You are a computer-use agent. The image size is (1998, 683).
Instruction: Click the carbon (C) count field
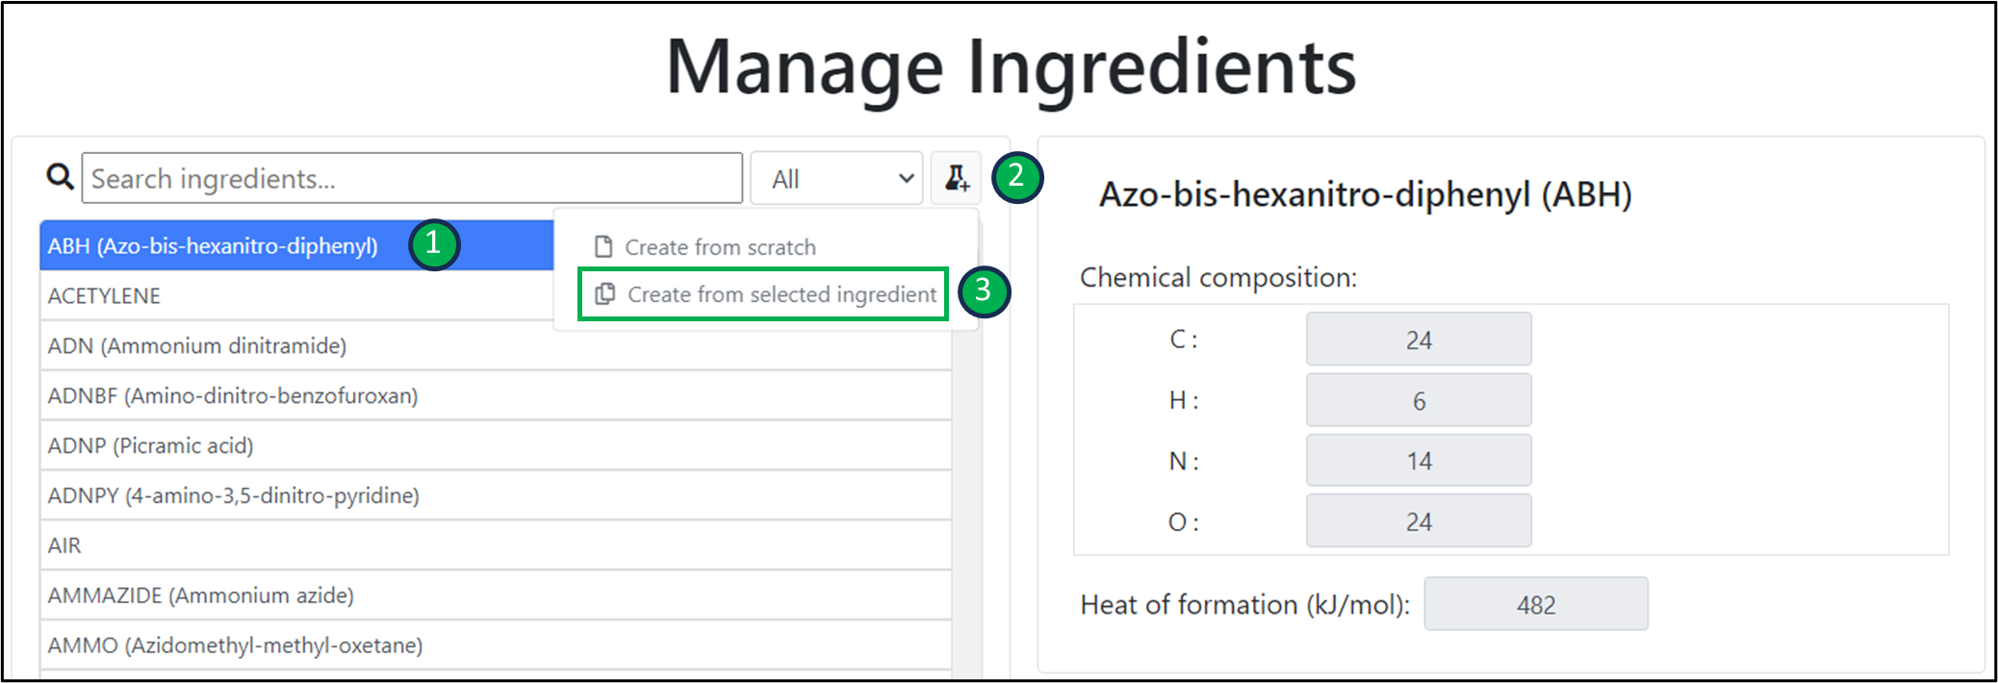(1418, 340)
